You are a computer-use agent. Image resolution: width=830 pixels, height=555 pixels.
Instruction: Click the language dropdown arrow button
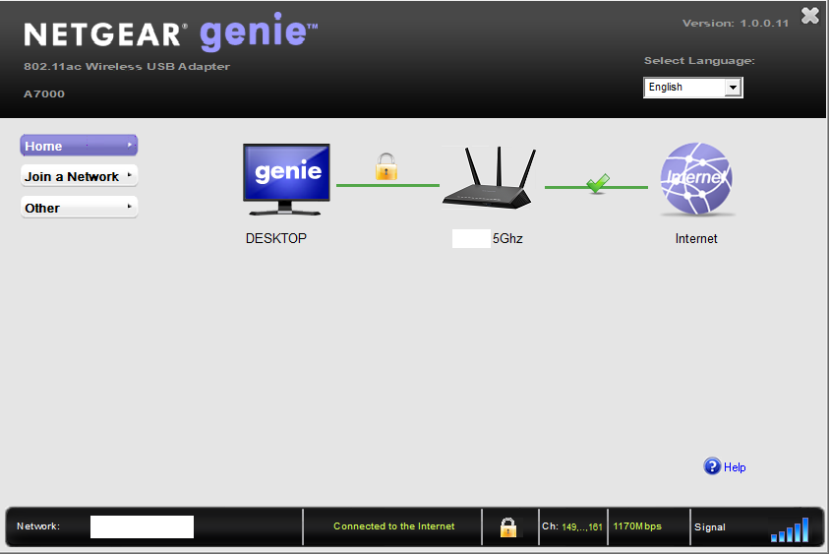(x=733, y=88)
